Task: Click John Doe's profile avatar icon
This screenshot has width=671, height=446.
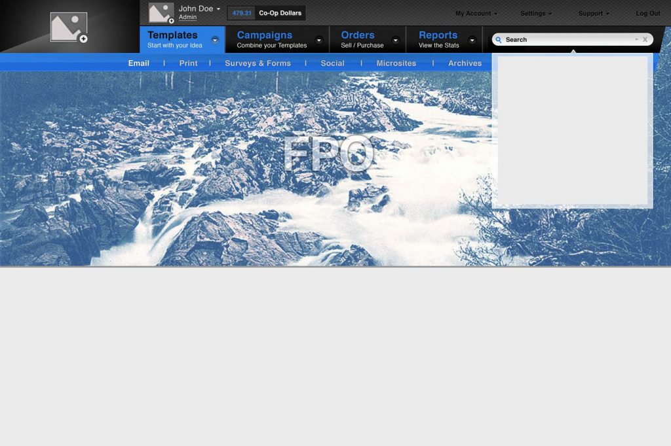Action: point(161,12)
